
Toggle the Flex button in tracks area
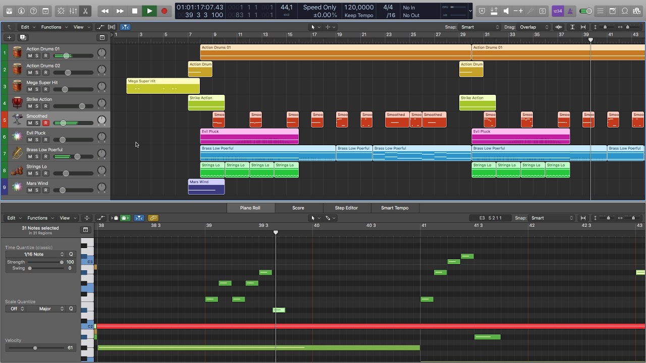point(112,27)
